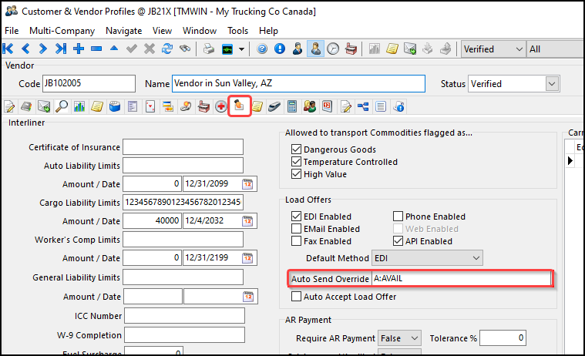Toggle the Fax Enabled checkbox
This screenshot has width=585, height=356.
[x=297, y=241]
